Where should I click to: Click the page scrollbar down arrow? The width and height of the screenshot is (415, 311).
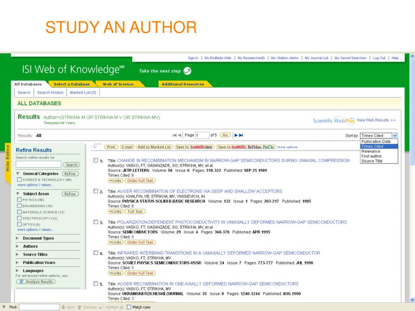[x=412, y=300]
